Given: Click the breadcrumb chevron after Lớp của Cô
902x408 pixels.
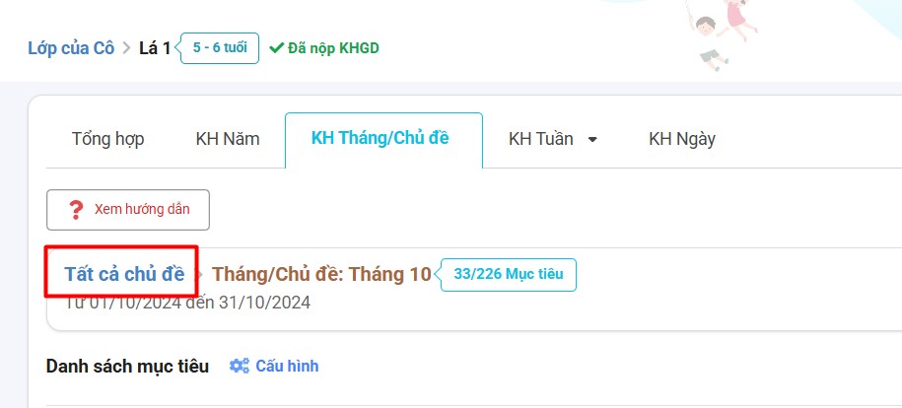Looking at the screenshot, I should point(126,47).
